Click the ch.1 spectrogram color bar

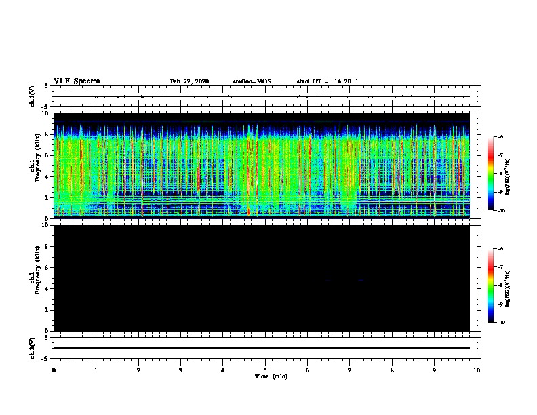(490, 174)
